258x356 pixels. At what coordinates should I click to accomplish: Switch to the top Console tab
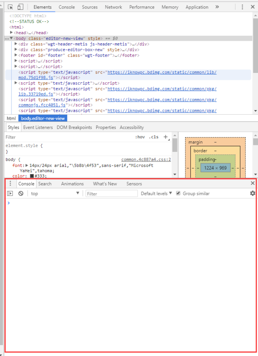(x=67, y=7)
